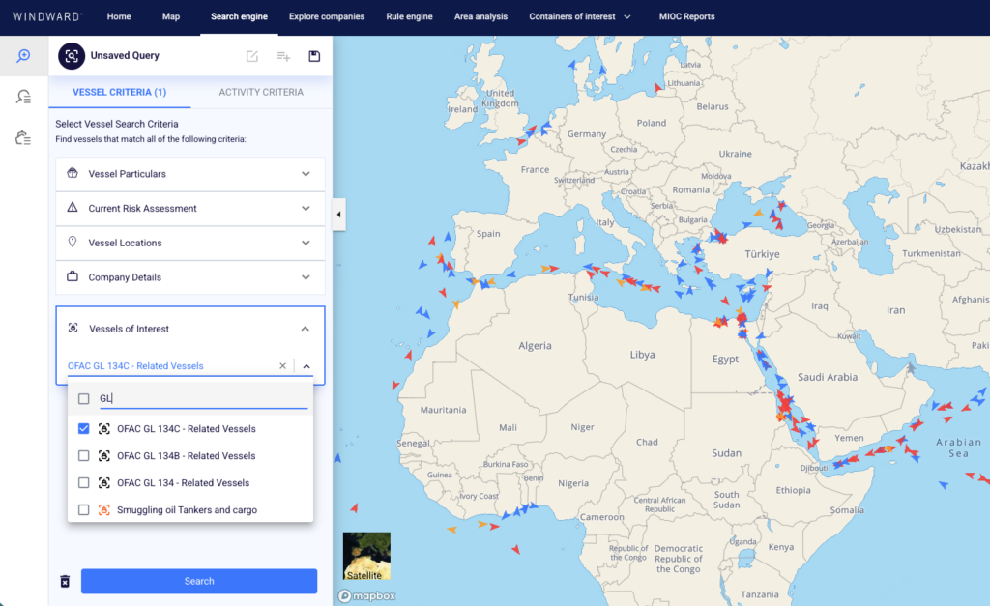This screenshot has height=606, width=990.
Task: Click the Vessel Locations pin icon
Action: coord(73,242)
